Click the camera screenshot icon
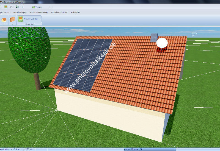220x151 pixels. tap(17, 7)
